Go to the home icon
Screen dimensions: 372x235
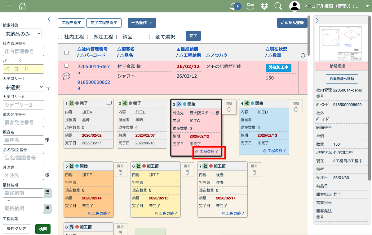(x=22, y=6)
